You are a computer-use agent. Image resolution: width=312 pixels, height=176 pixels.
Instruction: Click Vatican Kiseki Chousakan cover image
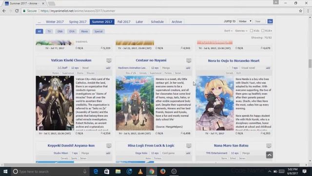(55, 103)
